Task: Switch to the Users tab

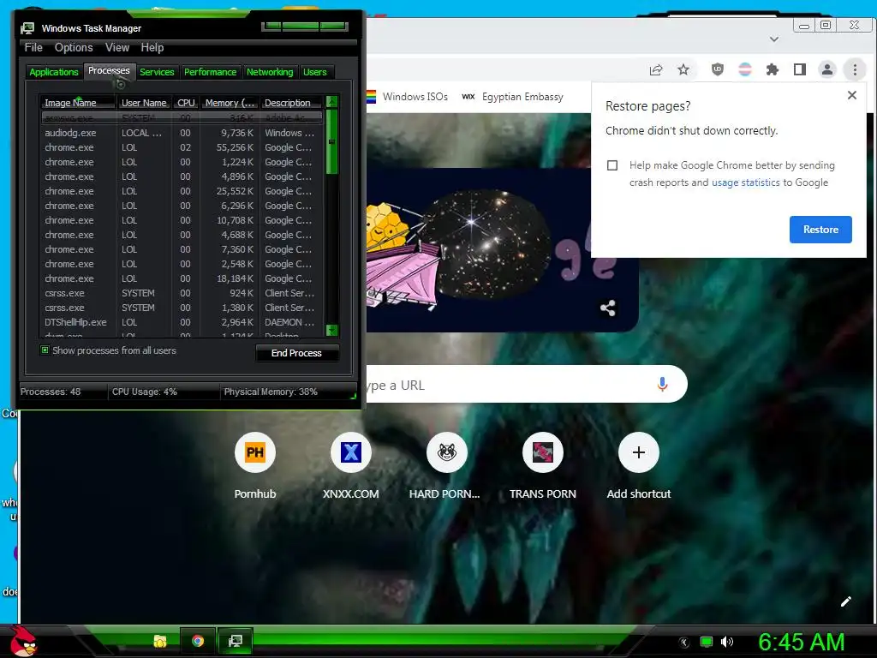Action: [315, 72]
